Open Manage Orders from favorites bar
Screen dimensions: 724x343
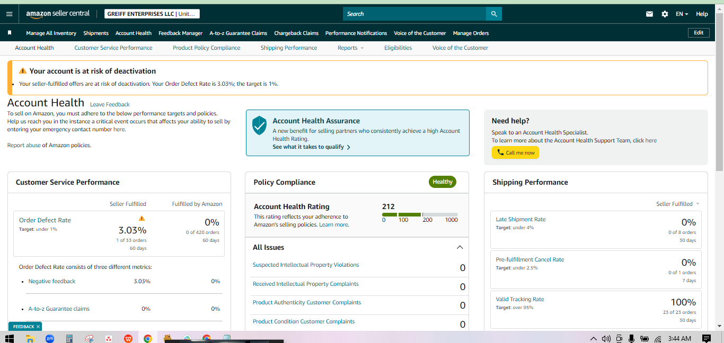click(x=471, y=33)
